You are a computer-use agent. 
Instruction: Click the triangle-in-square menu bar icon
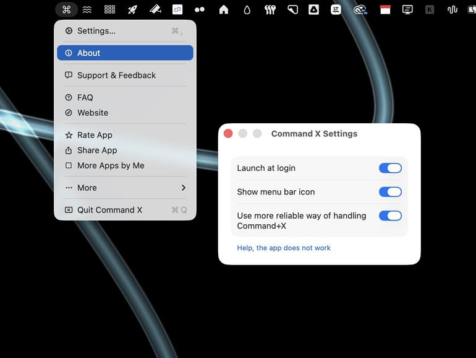313,10
